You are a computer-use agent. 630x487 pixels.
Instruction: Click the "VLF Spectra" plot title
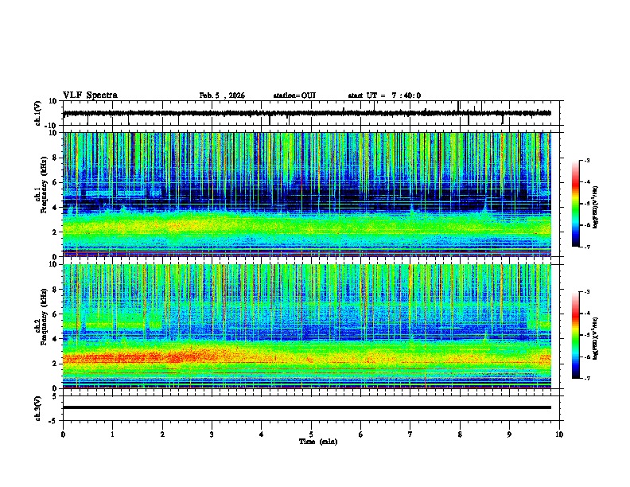90,95
